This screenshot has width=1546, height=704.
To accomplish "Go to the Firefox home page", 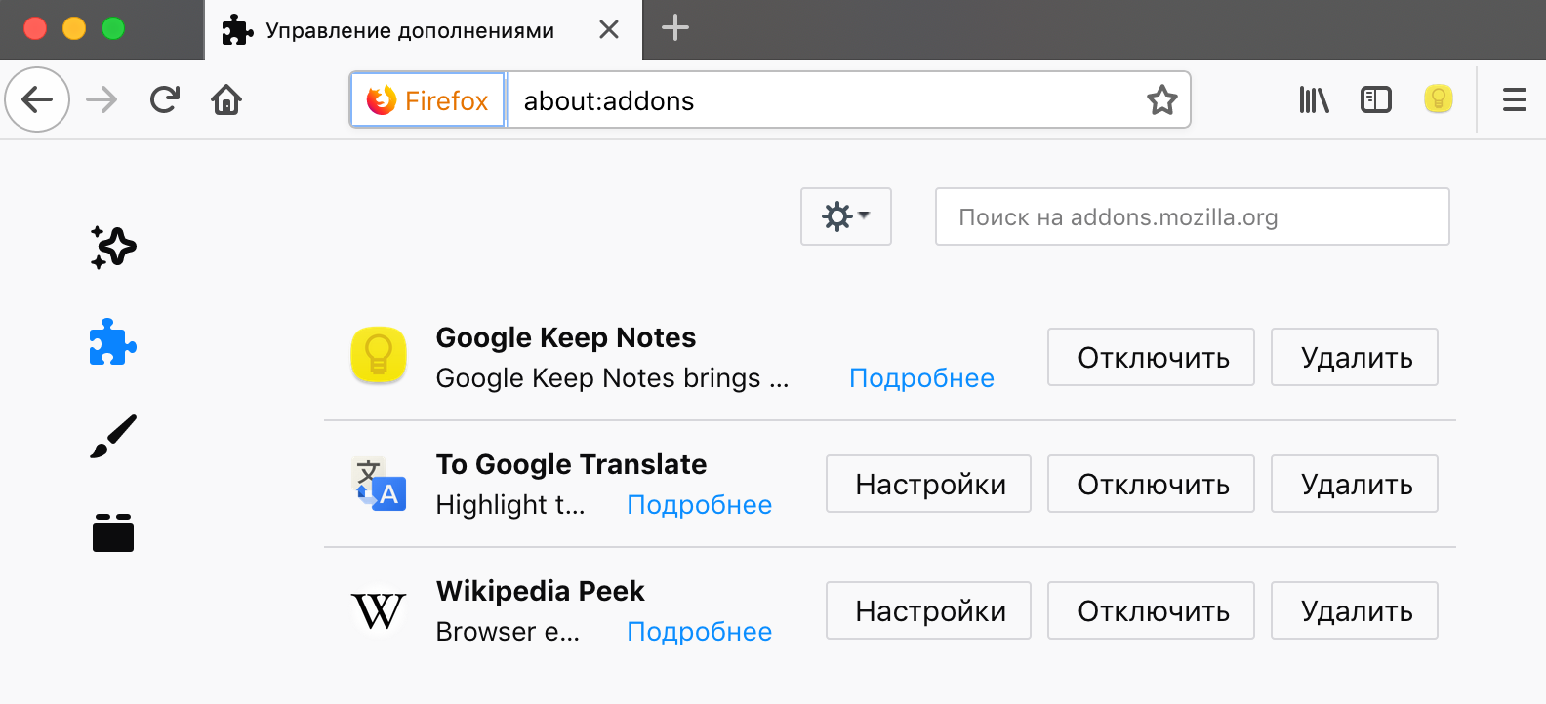I will tap(226, 99).
